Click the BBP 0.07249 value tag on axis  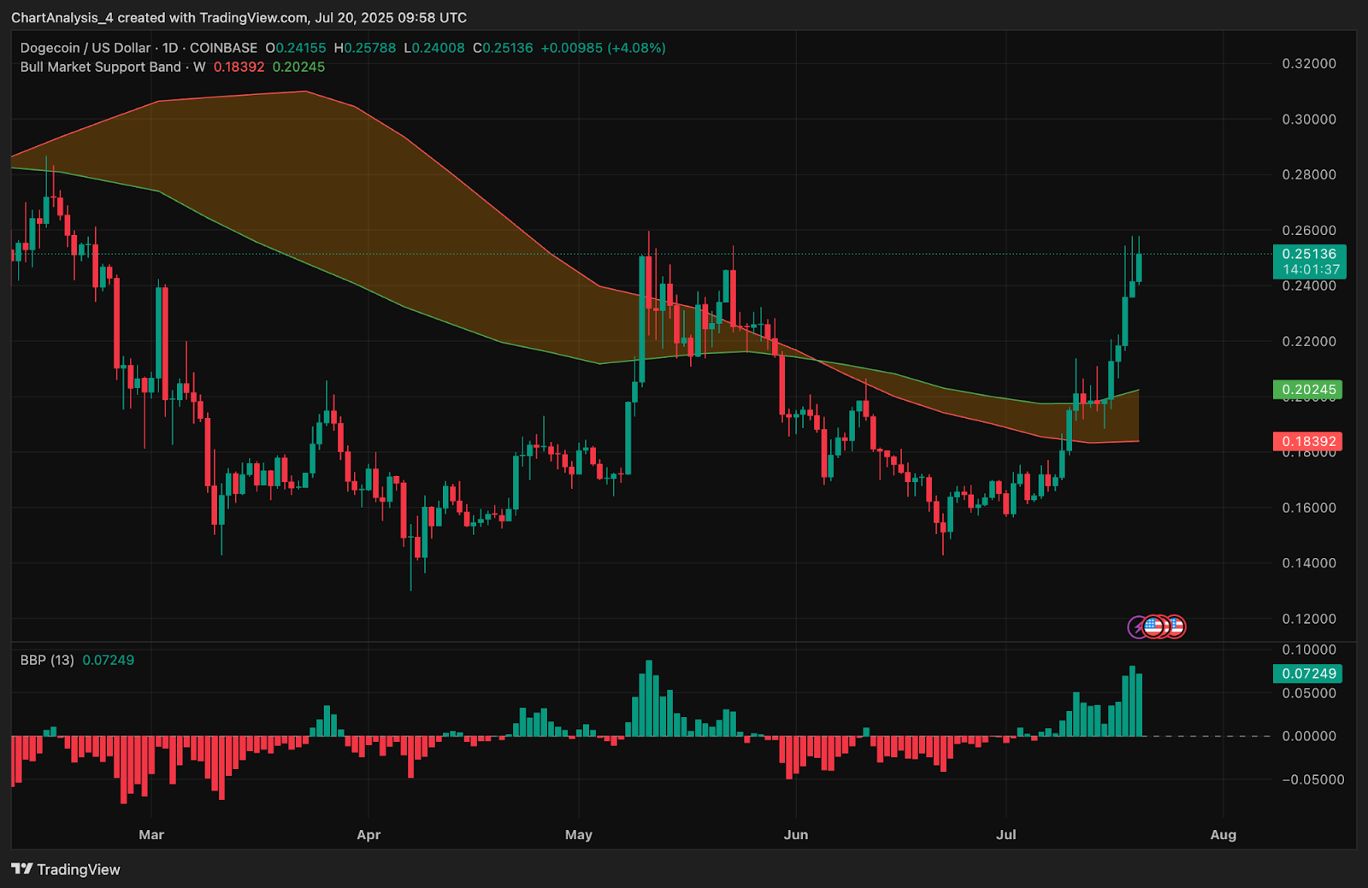tap(1308, 673)
